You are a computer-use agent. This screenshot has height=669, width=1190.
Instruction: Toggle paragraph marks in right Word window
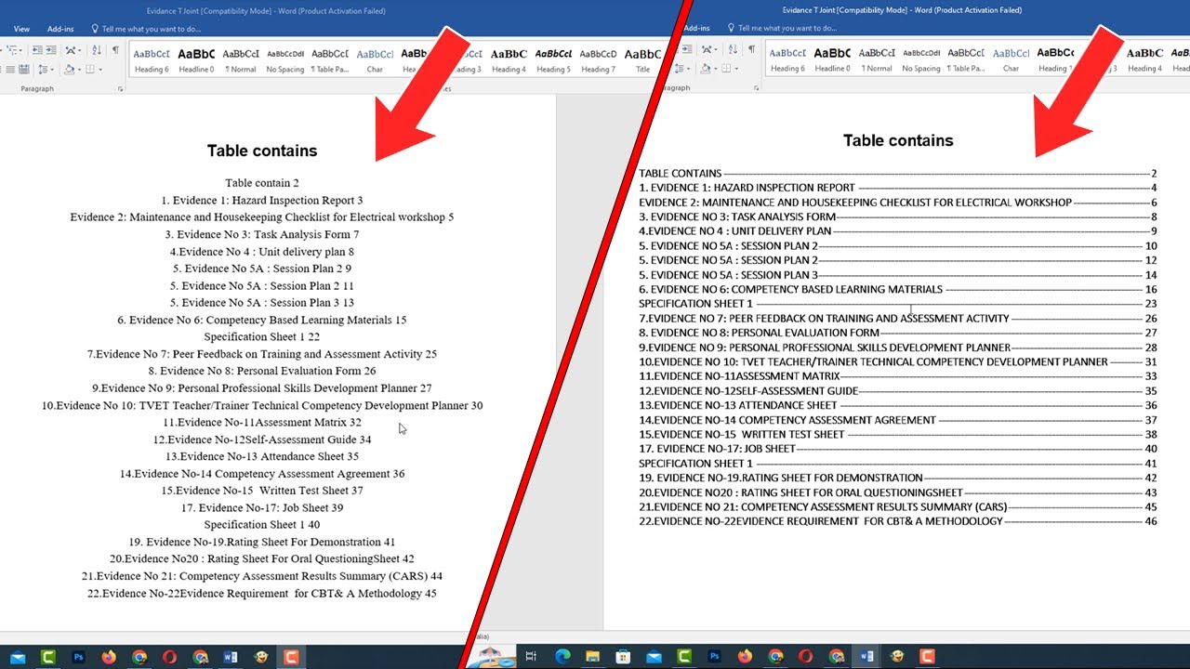[751, 49]
